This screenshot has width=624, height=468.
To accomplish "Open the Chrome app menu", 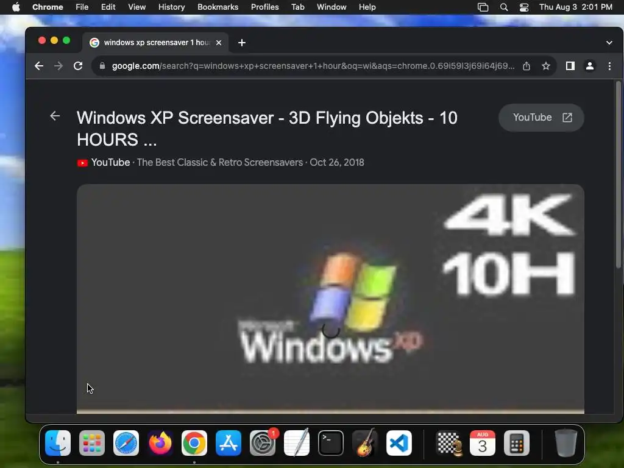I will click(x=48, y=7).
